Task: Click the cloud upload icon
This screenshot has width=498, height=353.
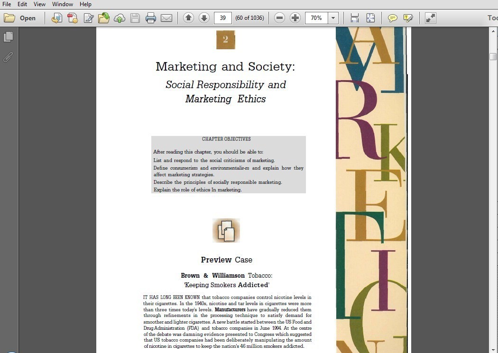Action: (x=120, y=18)
